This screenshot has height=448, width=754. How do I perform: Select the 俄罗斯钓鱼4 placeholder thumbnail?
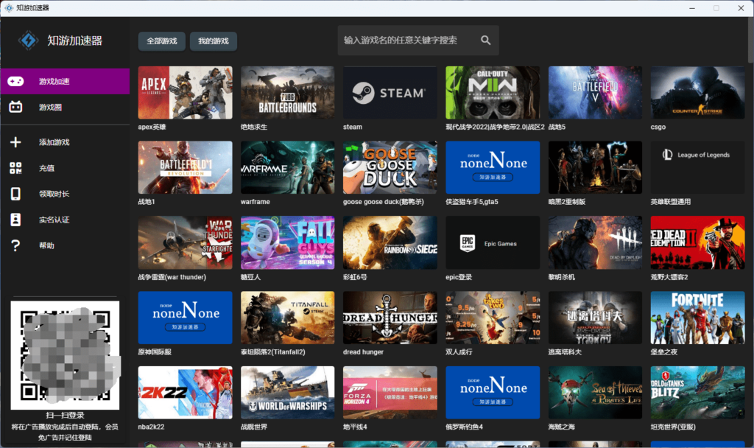(493, 393)
